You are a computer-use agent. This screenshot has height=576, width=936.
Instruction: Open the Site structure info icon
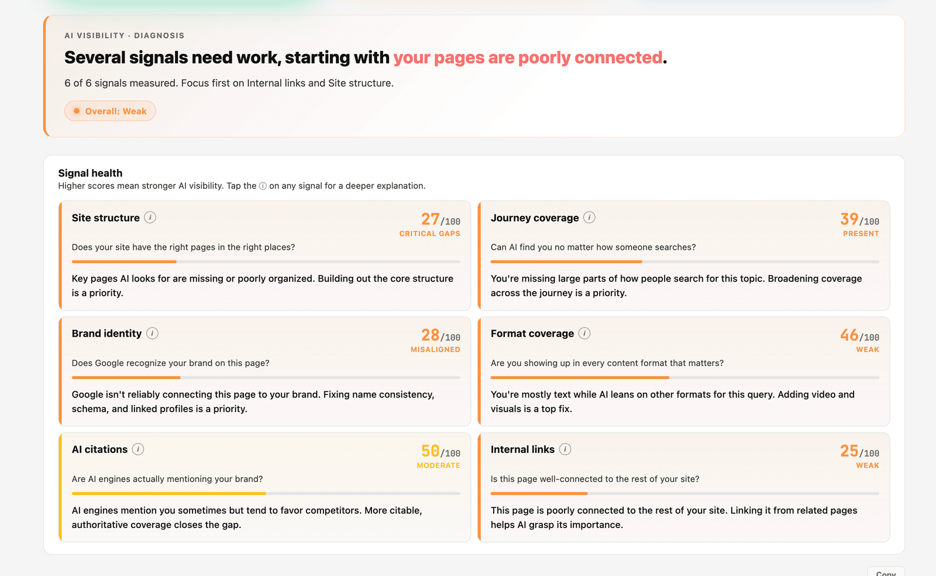[150, 218]
